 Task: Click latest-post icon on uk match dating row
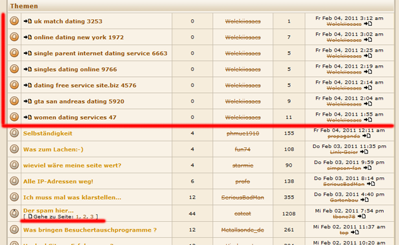(x=368, y=24)
